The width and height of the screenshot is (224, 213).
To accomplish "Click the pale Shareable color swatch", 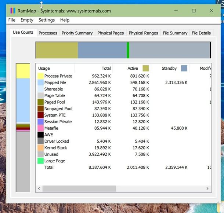I will coord(40,89).
